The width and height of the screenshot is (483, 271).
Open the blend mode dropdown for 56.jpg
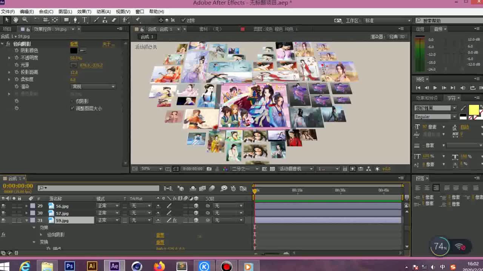click(108, 206)
